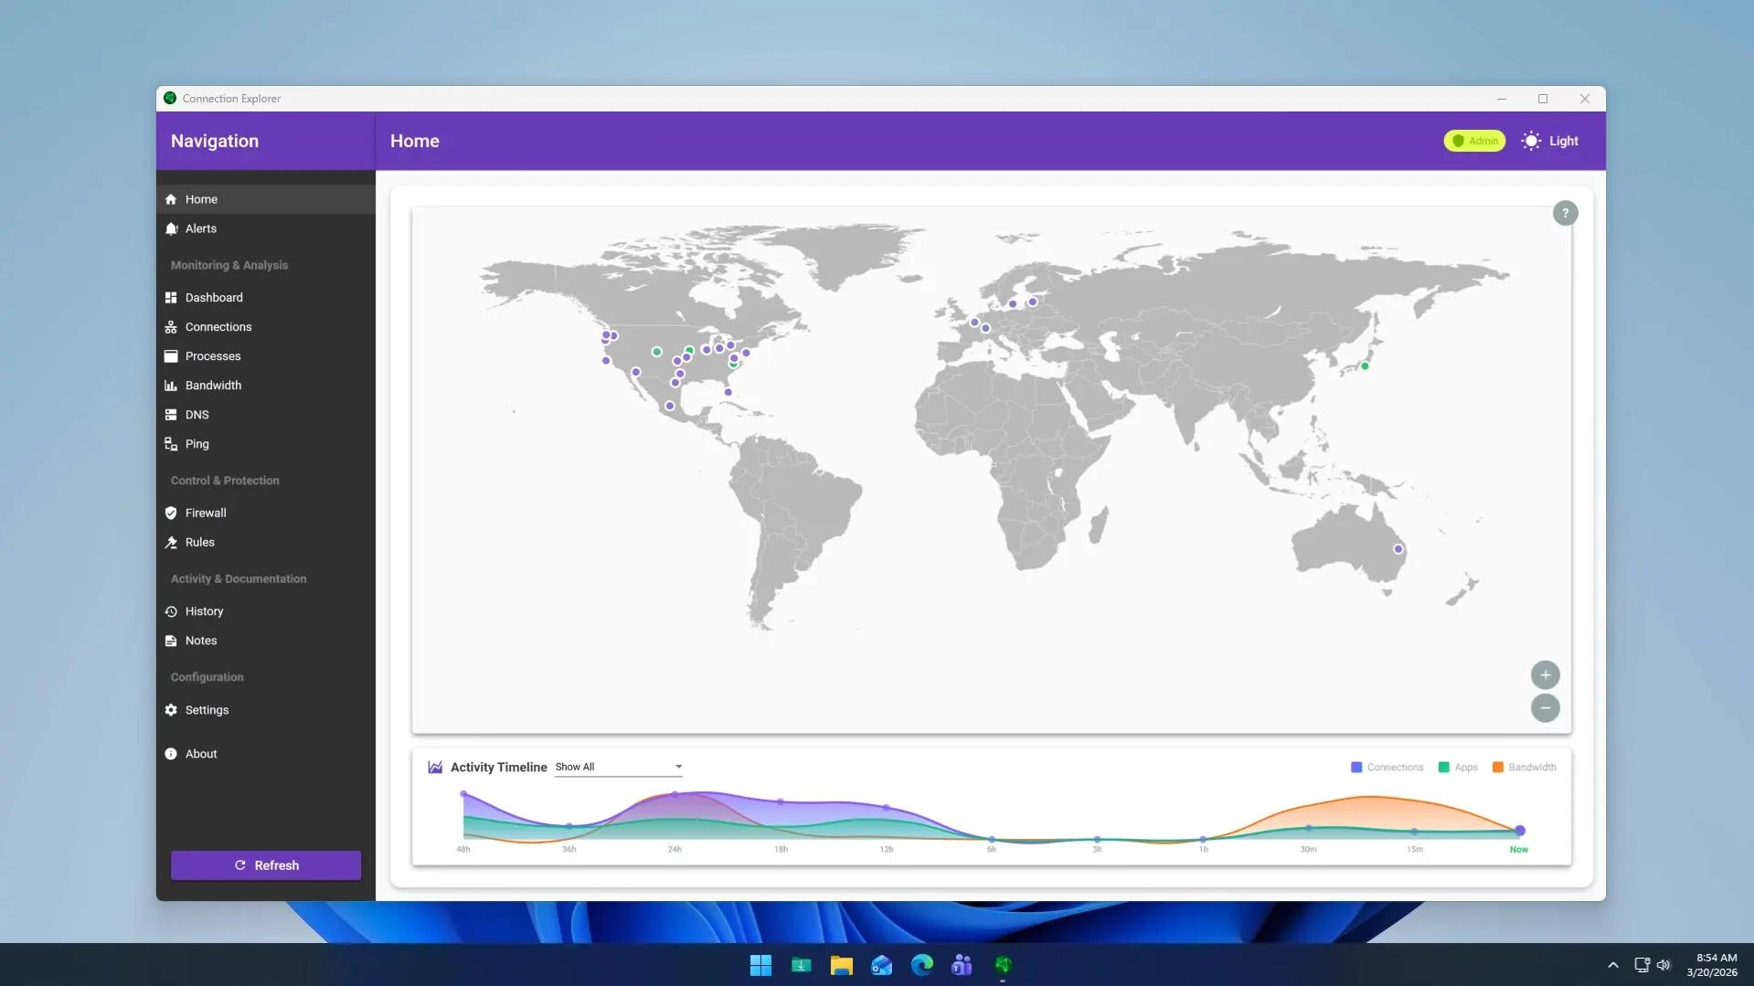Click the Admin status badge

coord(1473,141)
